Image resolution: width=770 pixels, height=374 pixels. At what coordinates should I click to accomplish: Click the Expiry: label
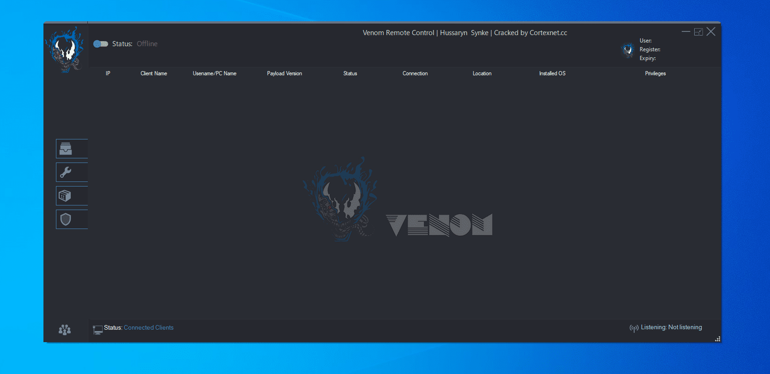(x=648, y=58)
